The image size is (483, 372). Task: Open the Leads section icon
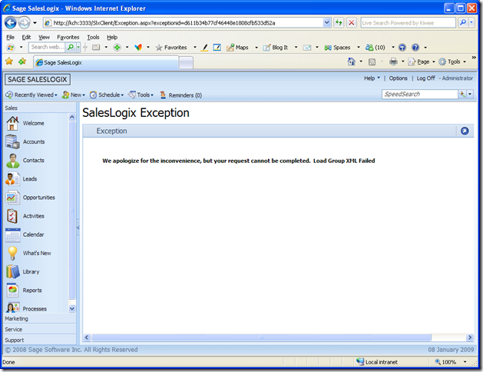12,179
